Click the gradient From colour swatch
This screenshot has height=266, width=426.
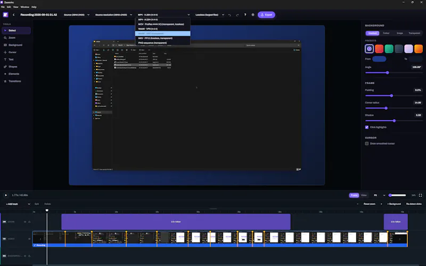pos(379,59)
